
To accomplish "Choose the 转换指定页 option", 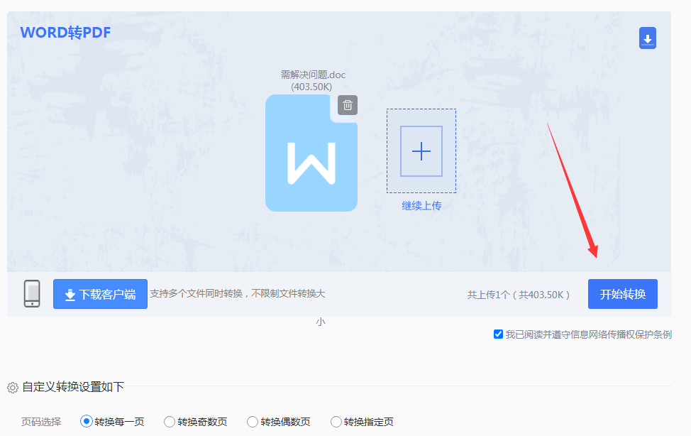I will [x=334, y=421].
